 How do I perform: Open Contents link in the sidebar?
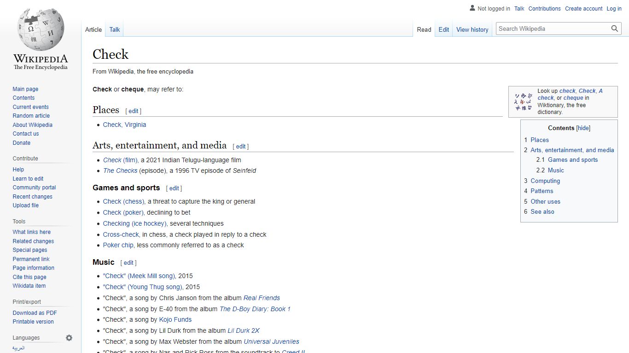[23, 98]
